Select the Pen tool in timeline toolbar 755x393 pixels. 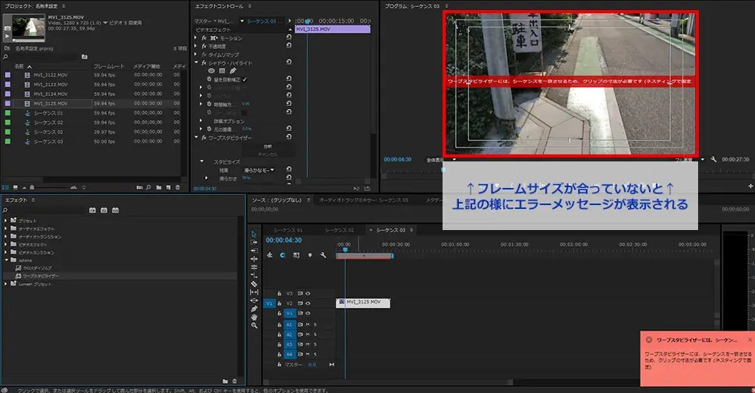tap(254, 309)
